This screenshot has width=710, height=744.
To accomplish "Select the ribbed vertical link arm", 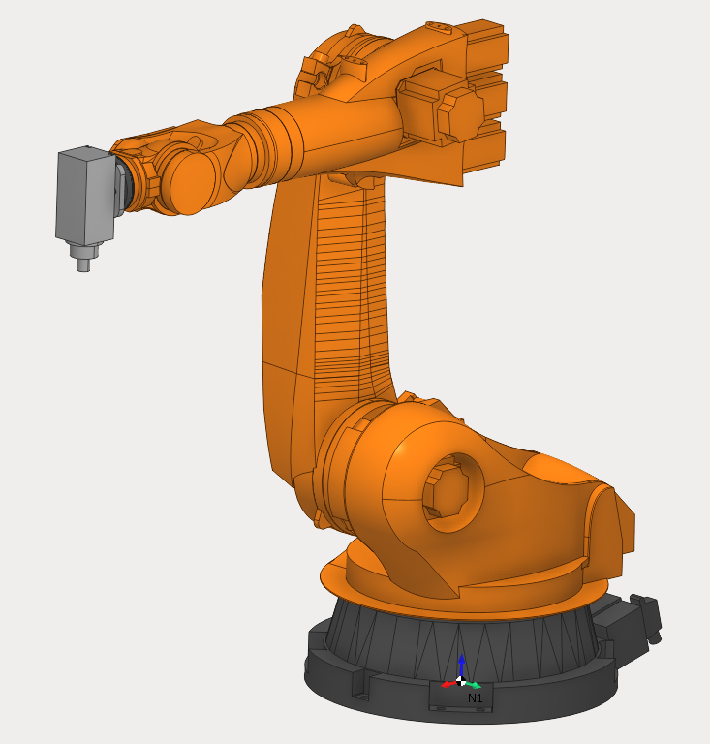I will pyautogui.click(x=349, y=291).
